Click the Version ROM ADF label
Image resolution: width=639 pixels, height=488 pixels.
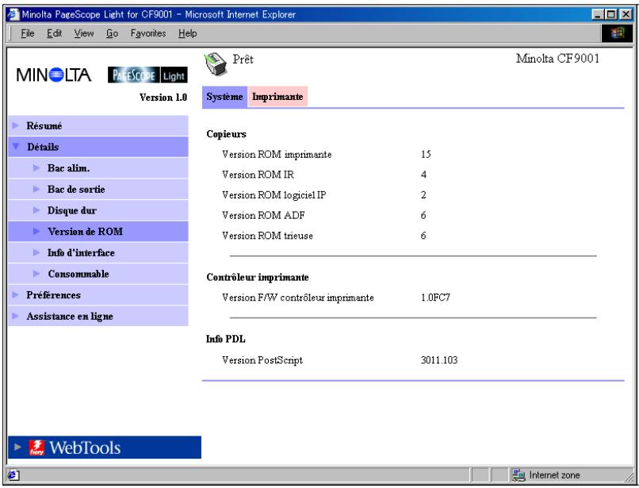[263, 216]
